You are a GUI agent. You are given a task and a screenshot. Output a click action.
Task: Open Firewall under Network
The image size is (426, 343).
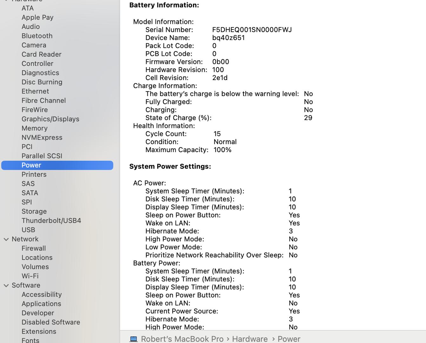34,248
